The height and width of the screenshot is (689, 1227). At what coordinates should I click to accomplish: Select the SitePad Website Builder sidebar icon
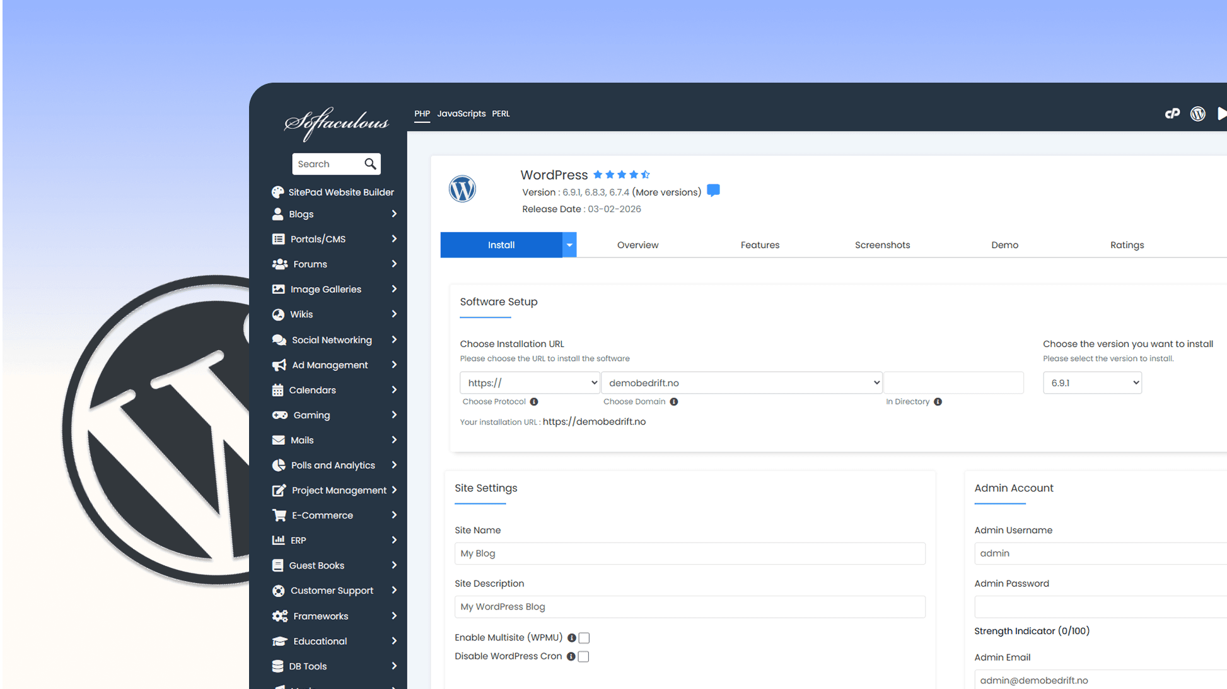[279, 192]
